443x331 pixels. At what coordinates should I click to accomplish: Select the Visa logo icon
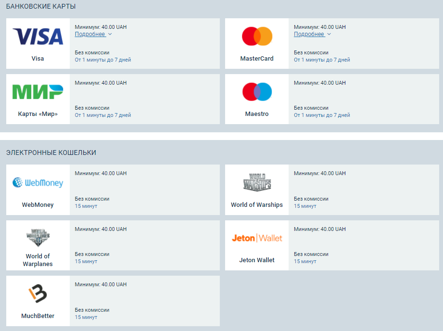pyautogui.click(x=38, y=37)
